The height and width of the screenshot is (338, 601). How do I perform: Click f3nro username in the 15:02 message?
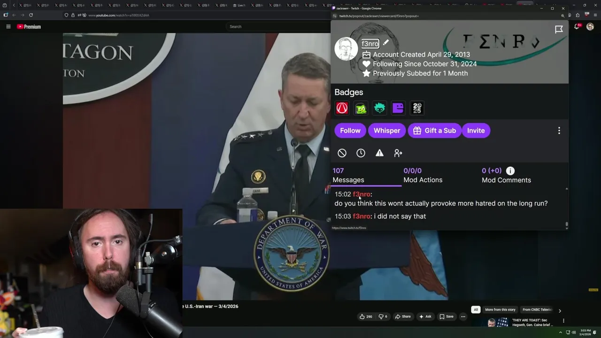coord(362,194)
